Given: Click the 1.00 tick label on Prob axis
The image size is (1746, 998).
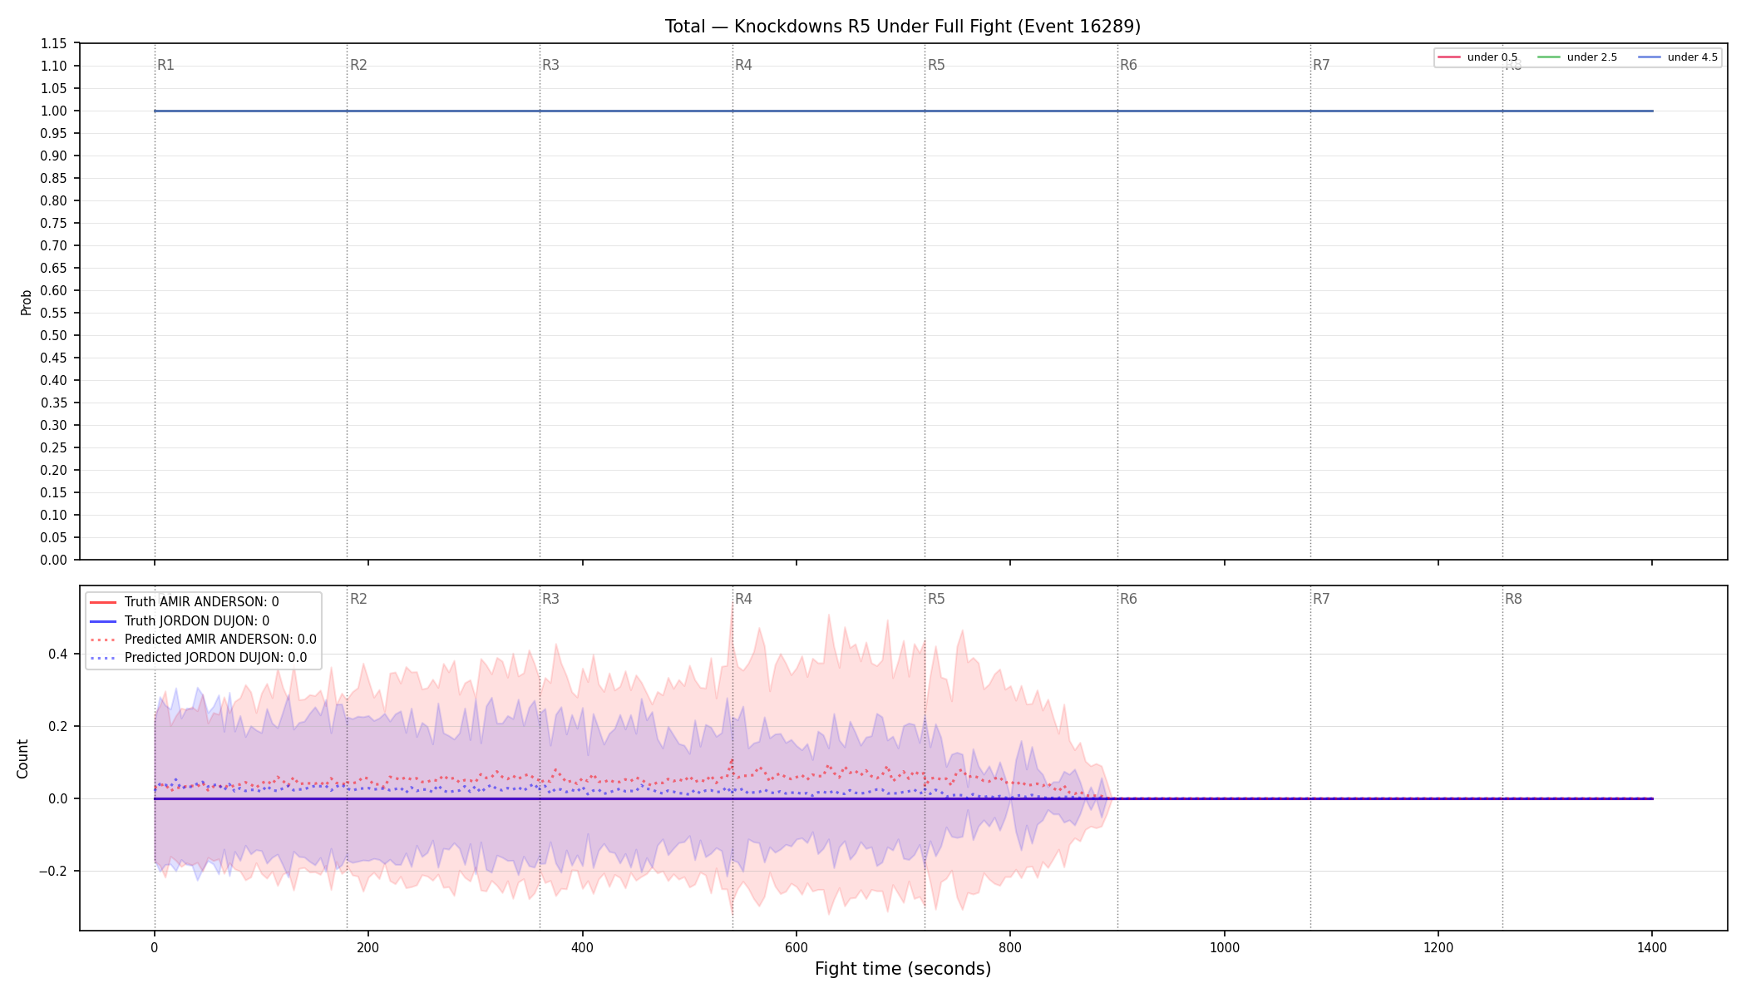Looking at the screenshot, I should (x=54, y=111).
